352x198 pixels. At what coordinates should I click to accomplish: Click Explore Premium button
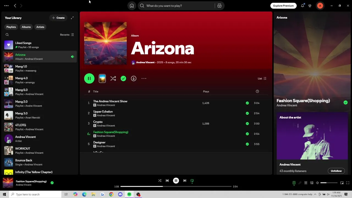coord(284,6)
